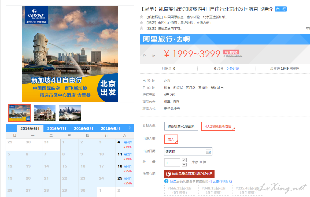Click the 电子兑换券 pickup method text
The image size is (310, 197).
pyautogui.click(x=172, y=109)
